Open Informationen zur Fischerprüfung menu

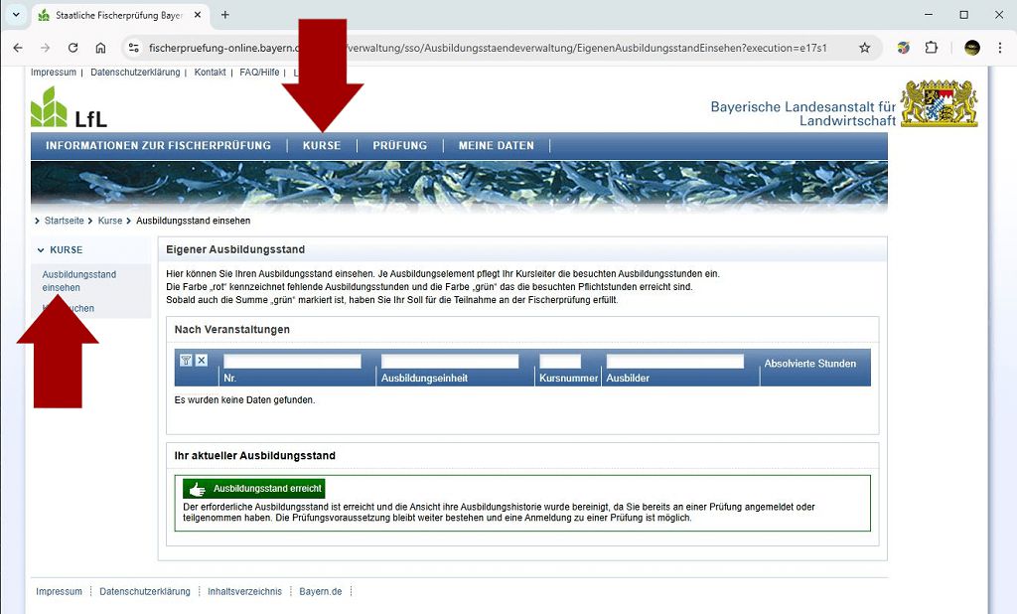[x=158, y=146]
